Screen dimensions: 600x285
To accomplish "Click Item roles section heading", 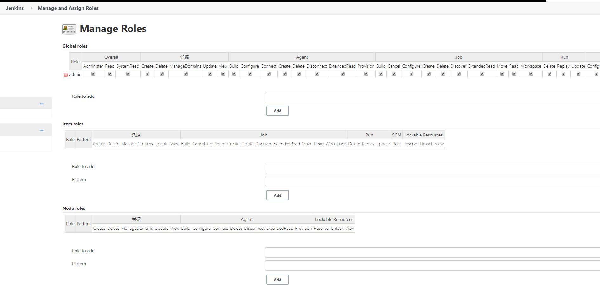I will 73,124.
